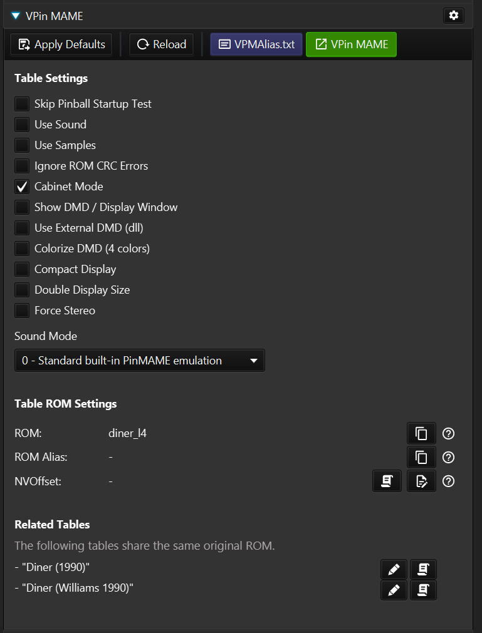Copy the ROM name diner_l4
This screenshot has height=633, width=482.
421,433
